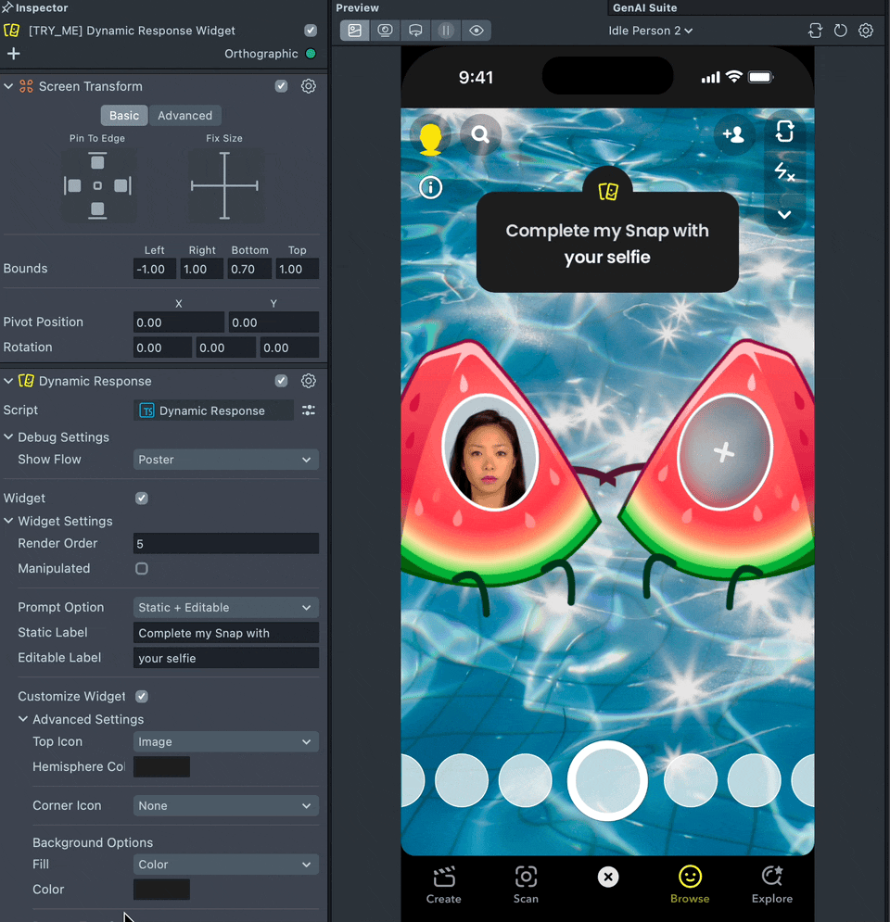This screenshot has width=890, height=922.
Task: Toggle the Widget checkbox
Action: click(x=142, y=498)
